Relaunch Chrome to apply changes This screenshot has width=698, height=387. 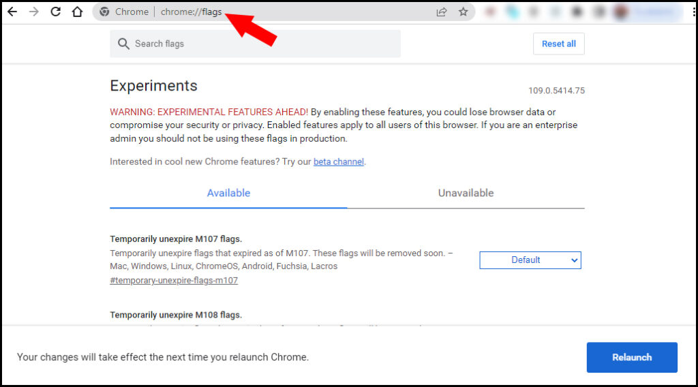632,357
